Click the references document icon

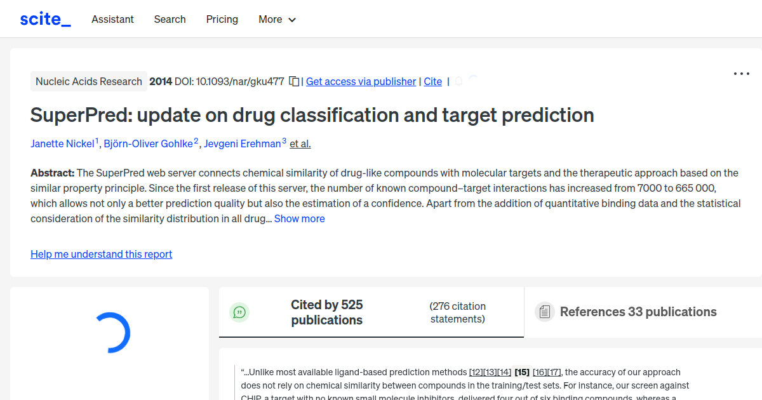544,311
